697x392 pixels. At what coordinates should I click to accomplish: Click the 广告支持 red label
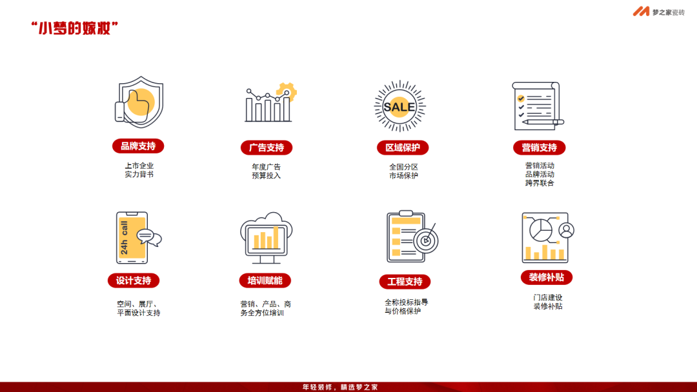pos(268,148)
